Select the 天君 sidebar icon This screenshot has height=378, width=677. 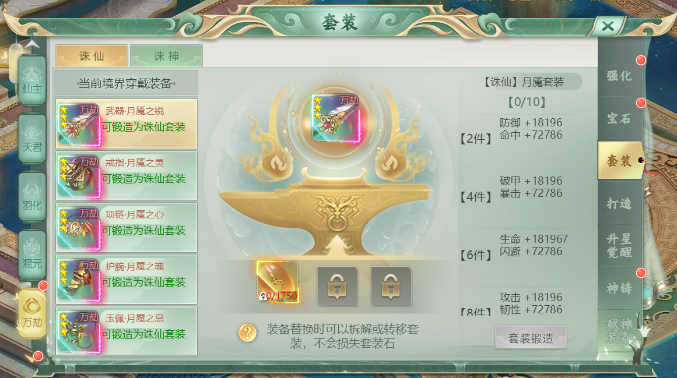[x=32, y=139]
